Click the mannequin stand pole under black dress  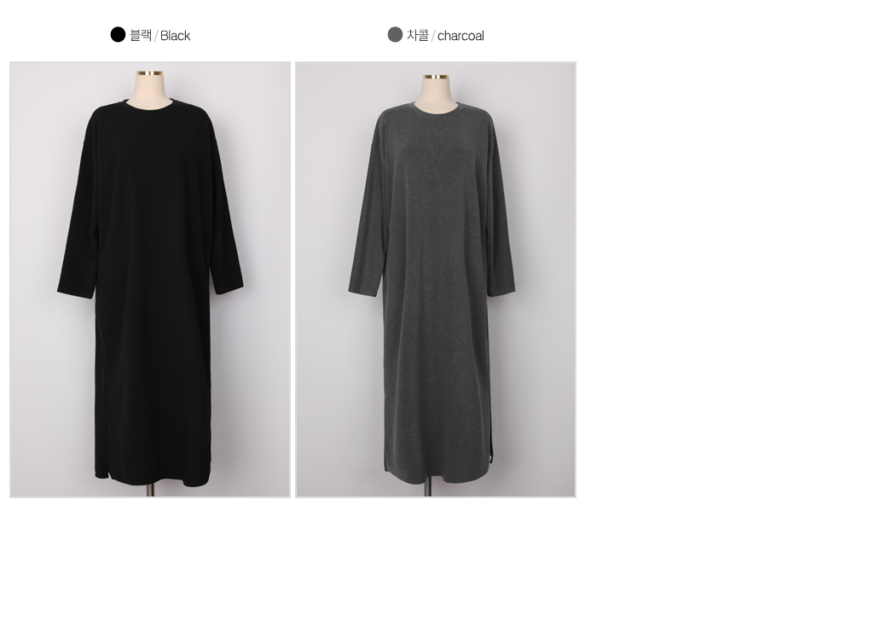pyautogui.click(x=149, y=491)
